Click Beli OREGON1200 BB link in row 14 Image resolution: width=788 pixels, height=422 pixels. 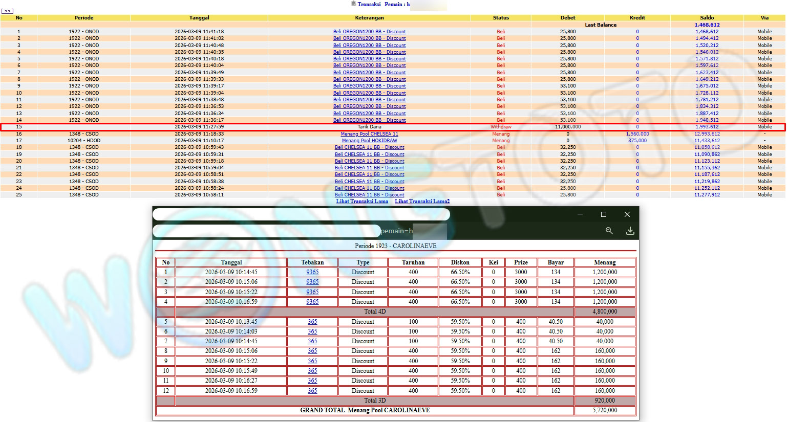pos(369,120)
